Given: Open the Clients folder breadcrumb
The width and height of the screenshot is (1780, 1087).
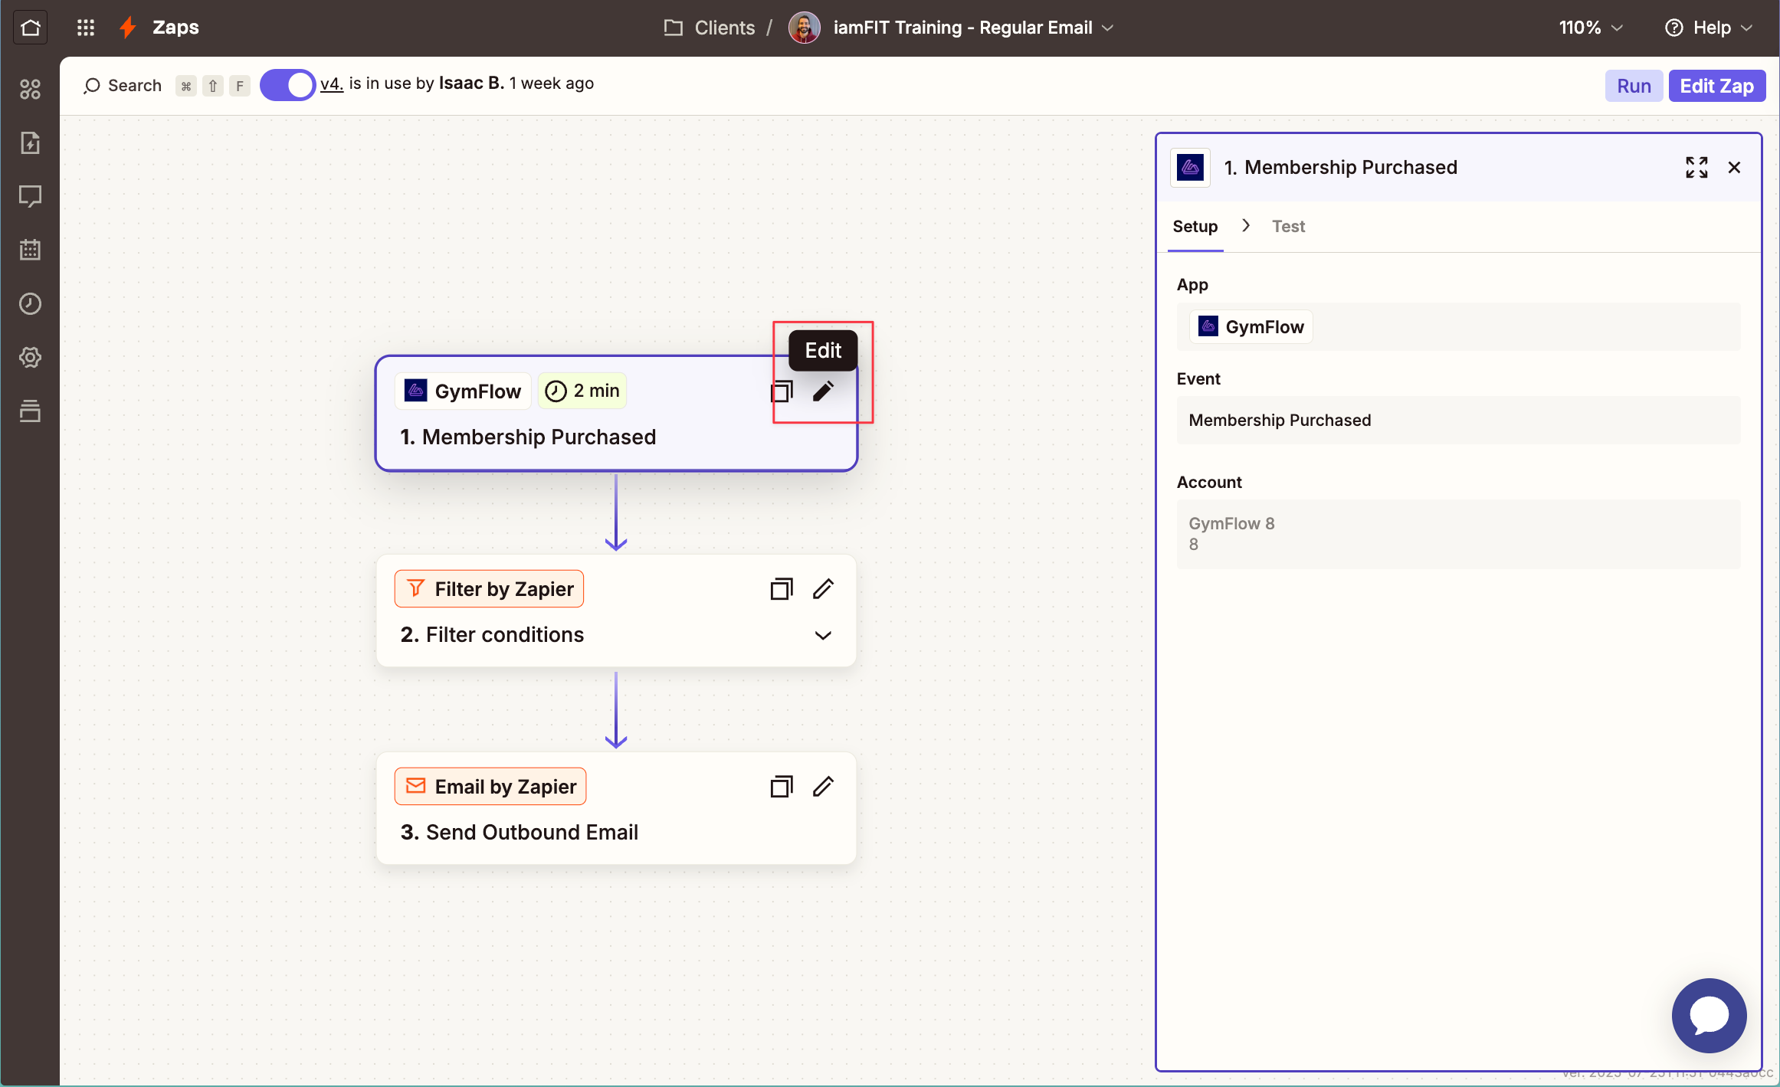Looking at the screenshot, I should coord(710,28).
